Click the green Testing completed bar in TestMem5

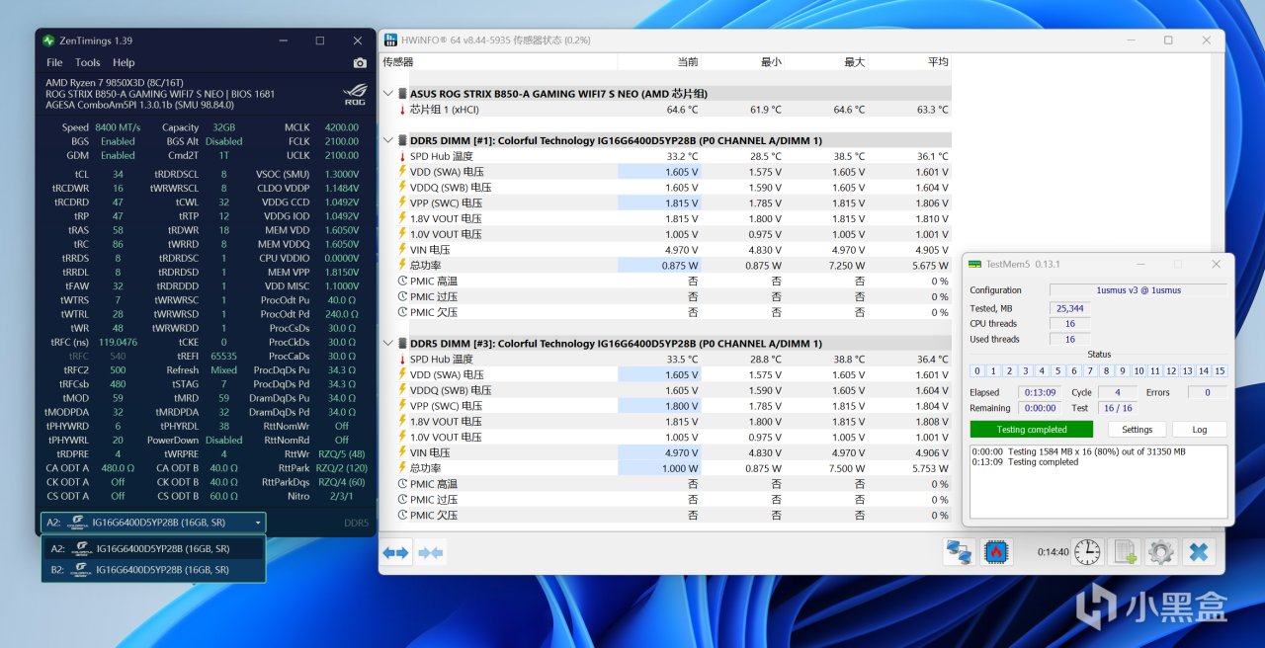1032,430
